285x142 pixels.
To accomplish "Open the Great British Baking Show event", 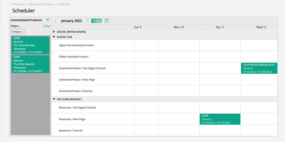I will (259, 68).
